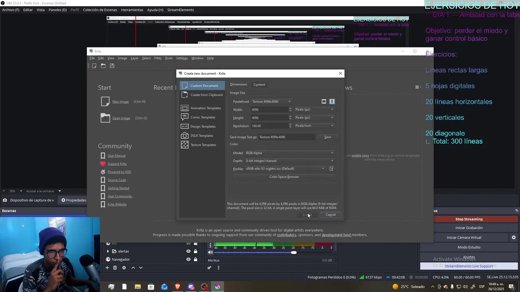The height and width of the screenshot is (292, 520).
Task: Open Animation Templates category
Action: point(202,108)
